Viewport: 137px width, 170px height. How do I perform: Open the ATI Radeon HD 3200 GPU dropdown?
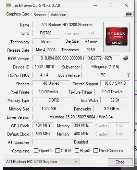click(42, 162)
